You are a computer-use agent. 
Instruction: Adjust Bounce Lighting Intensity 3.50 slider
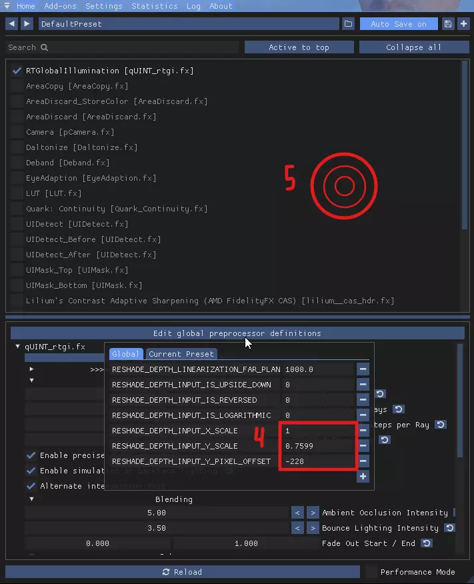(x=157, y=528)
